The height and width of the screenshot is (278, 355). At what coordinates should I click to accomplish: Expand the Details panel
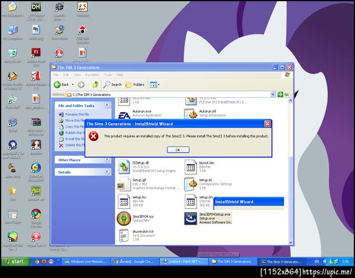coord(107,172)
